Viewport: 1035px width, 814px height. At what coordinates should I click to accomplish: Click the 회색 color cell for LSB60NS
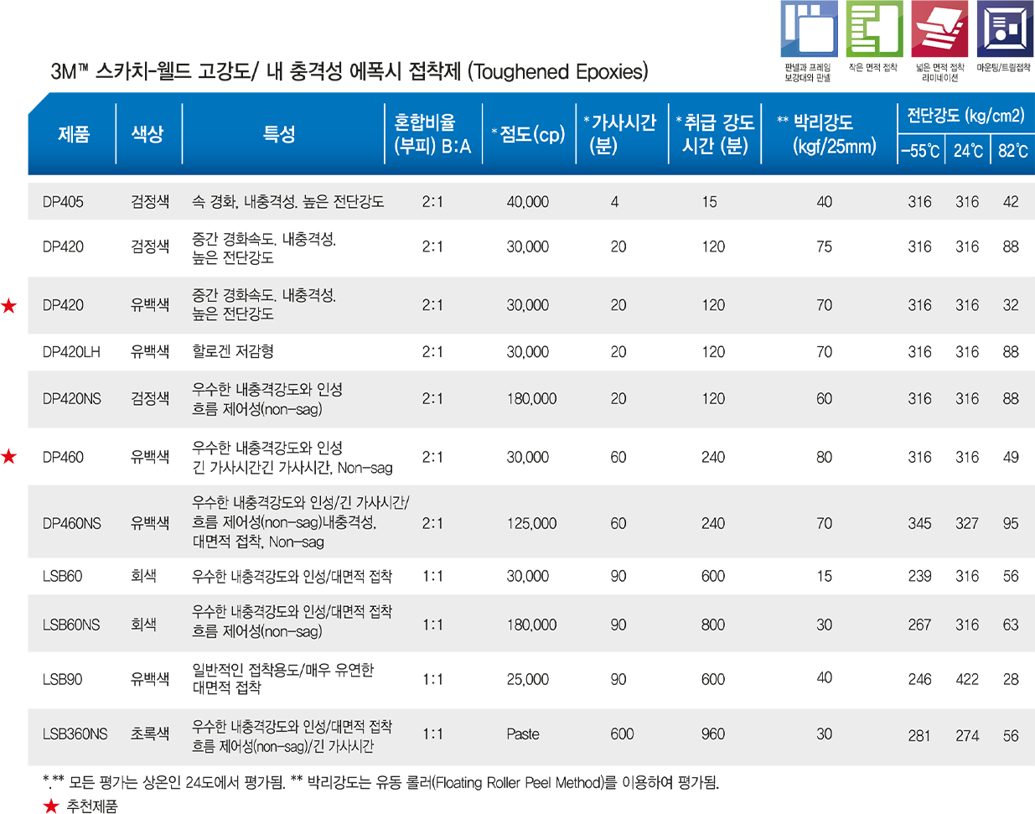(143, 625)
